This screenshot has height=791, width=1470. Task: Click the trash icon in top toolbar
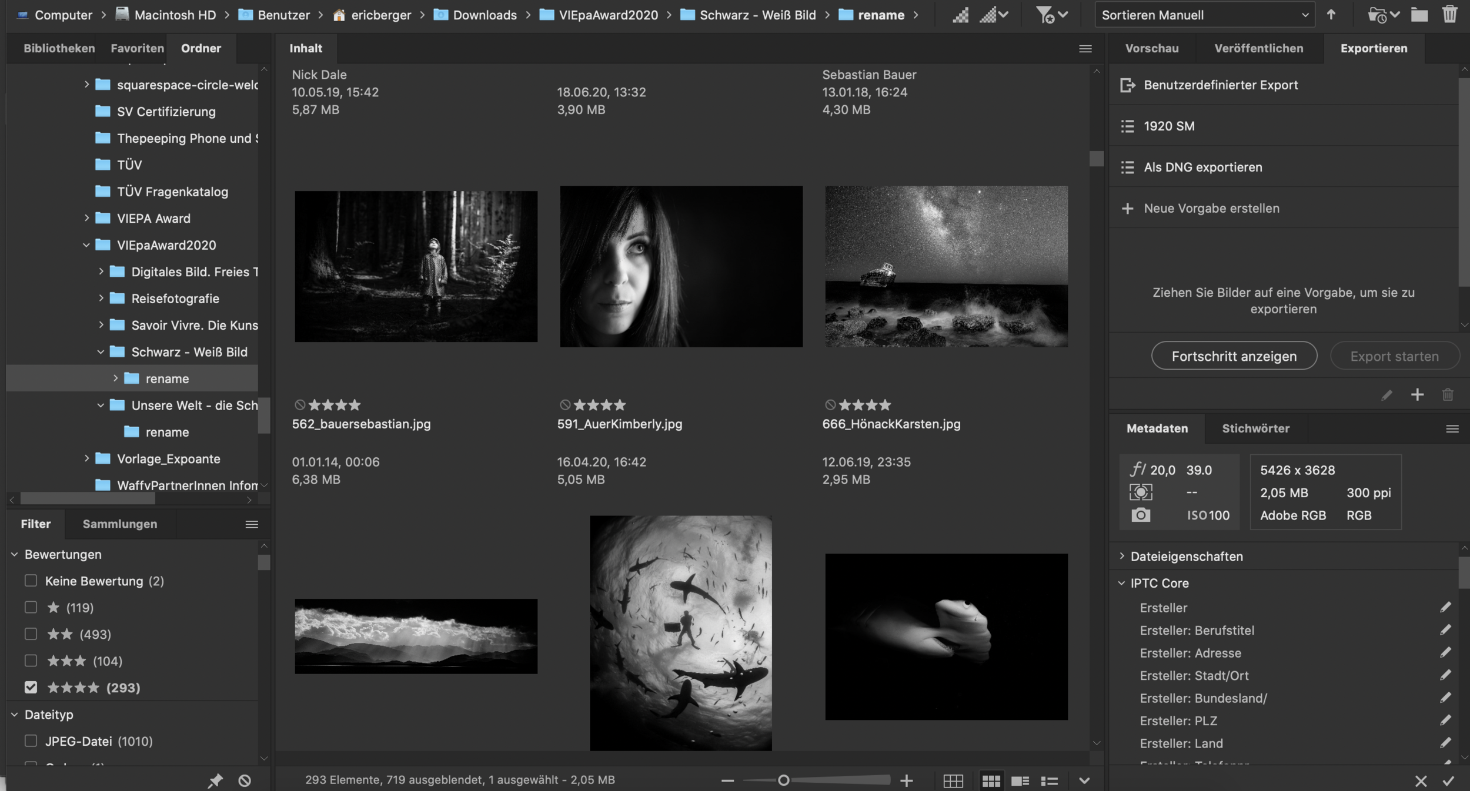1449,14
